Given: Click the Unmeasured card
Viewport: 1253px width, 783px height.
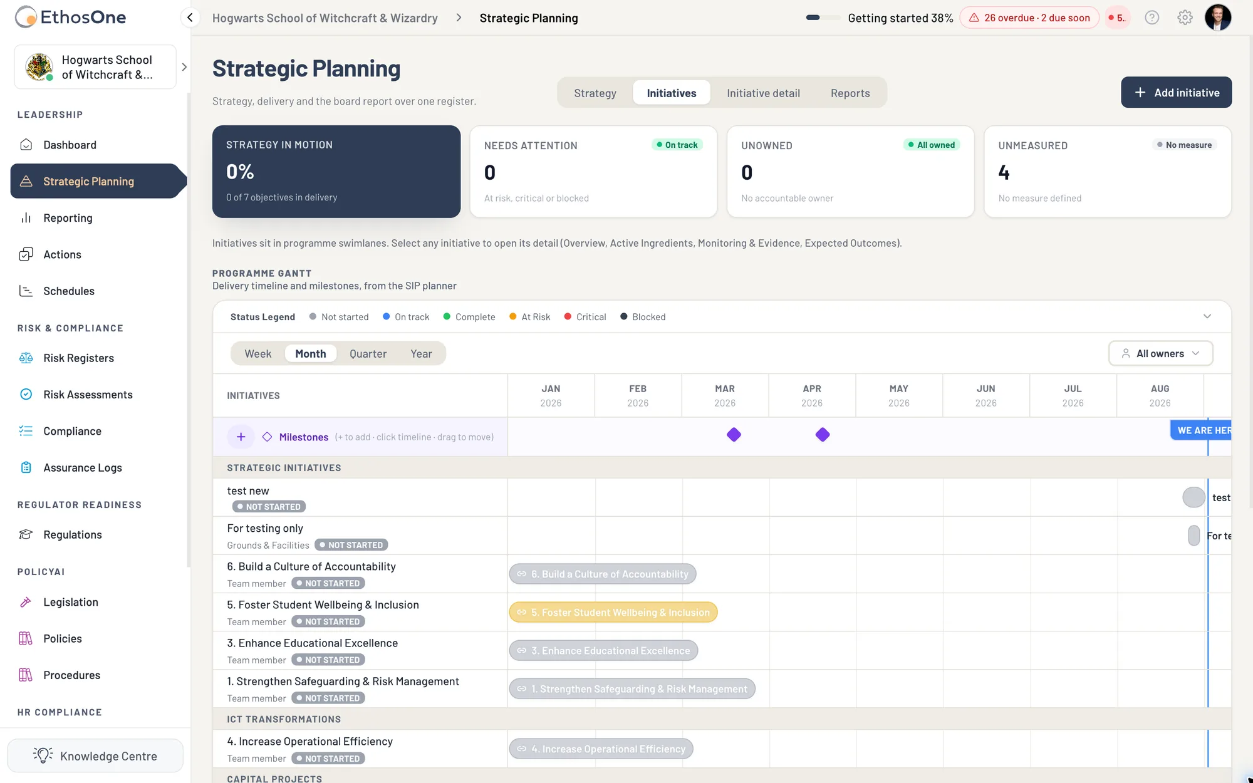Looking at the screenshot, I should [1108, 171].
